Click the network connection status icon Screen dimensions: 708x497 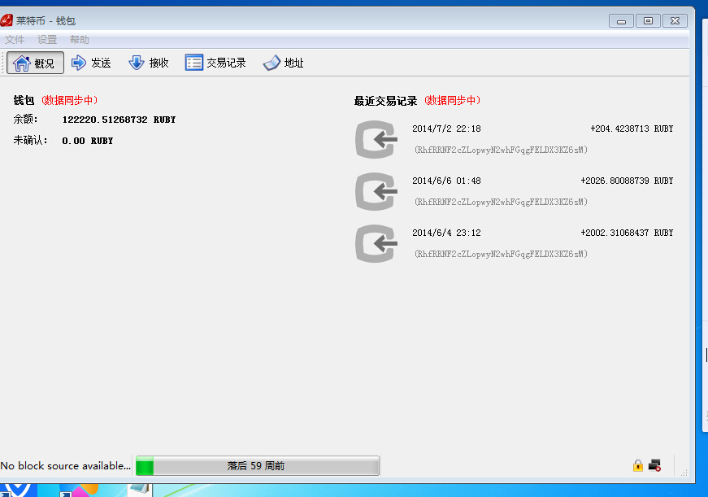(x=654, y=465)
